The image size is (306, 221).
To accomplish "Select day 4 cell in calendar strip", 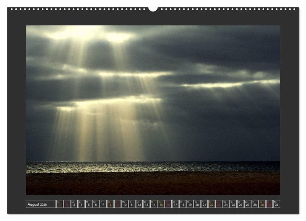I will (81, 204).
